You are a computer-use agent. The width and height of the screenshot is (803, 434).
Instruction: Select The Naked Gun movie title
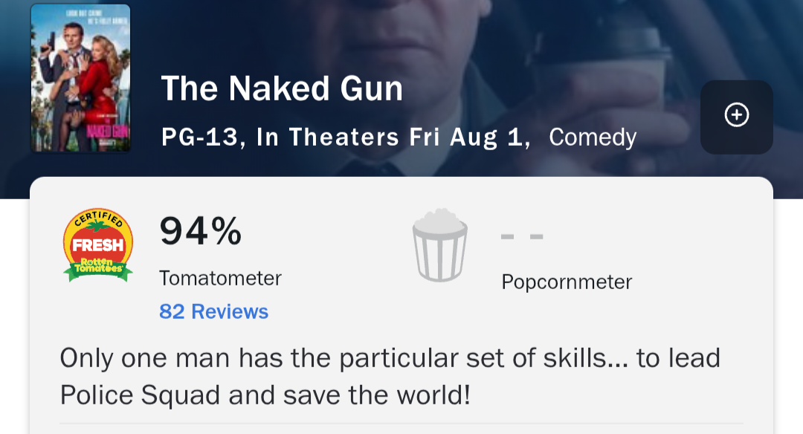click(x=282, y=89)
